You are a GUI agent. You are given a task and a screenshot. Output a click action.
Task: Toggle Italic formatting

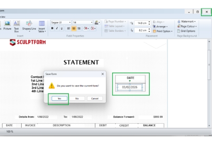(57, 28)
